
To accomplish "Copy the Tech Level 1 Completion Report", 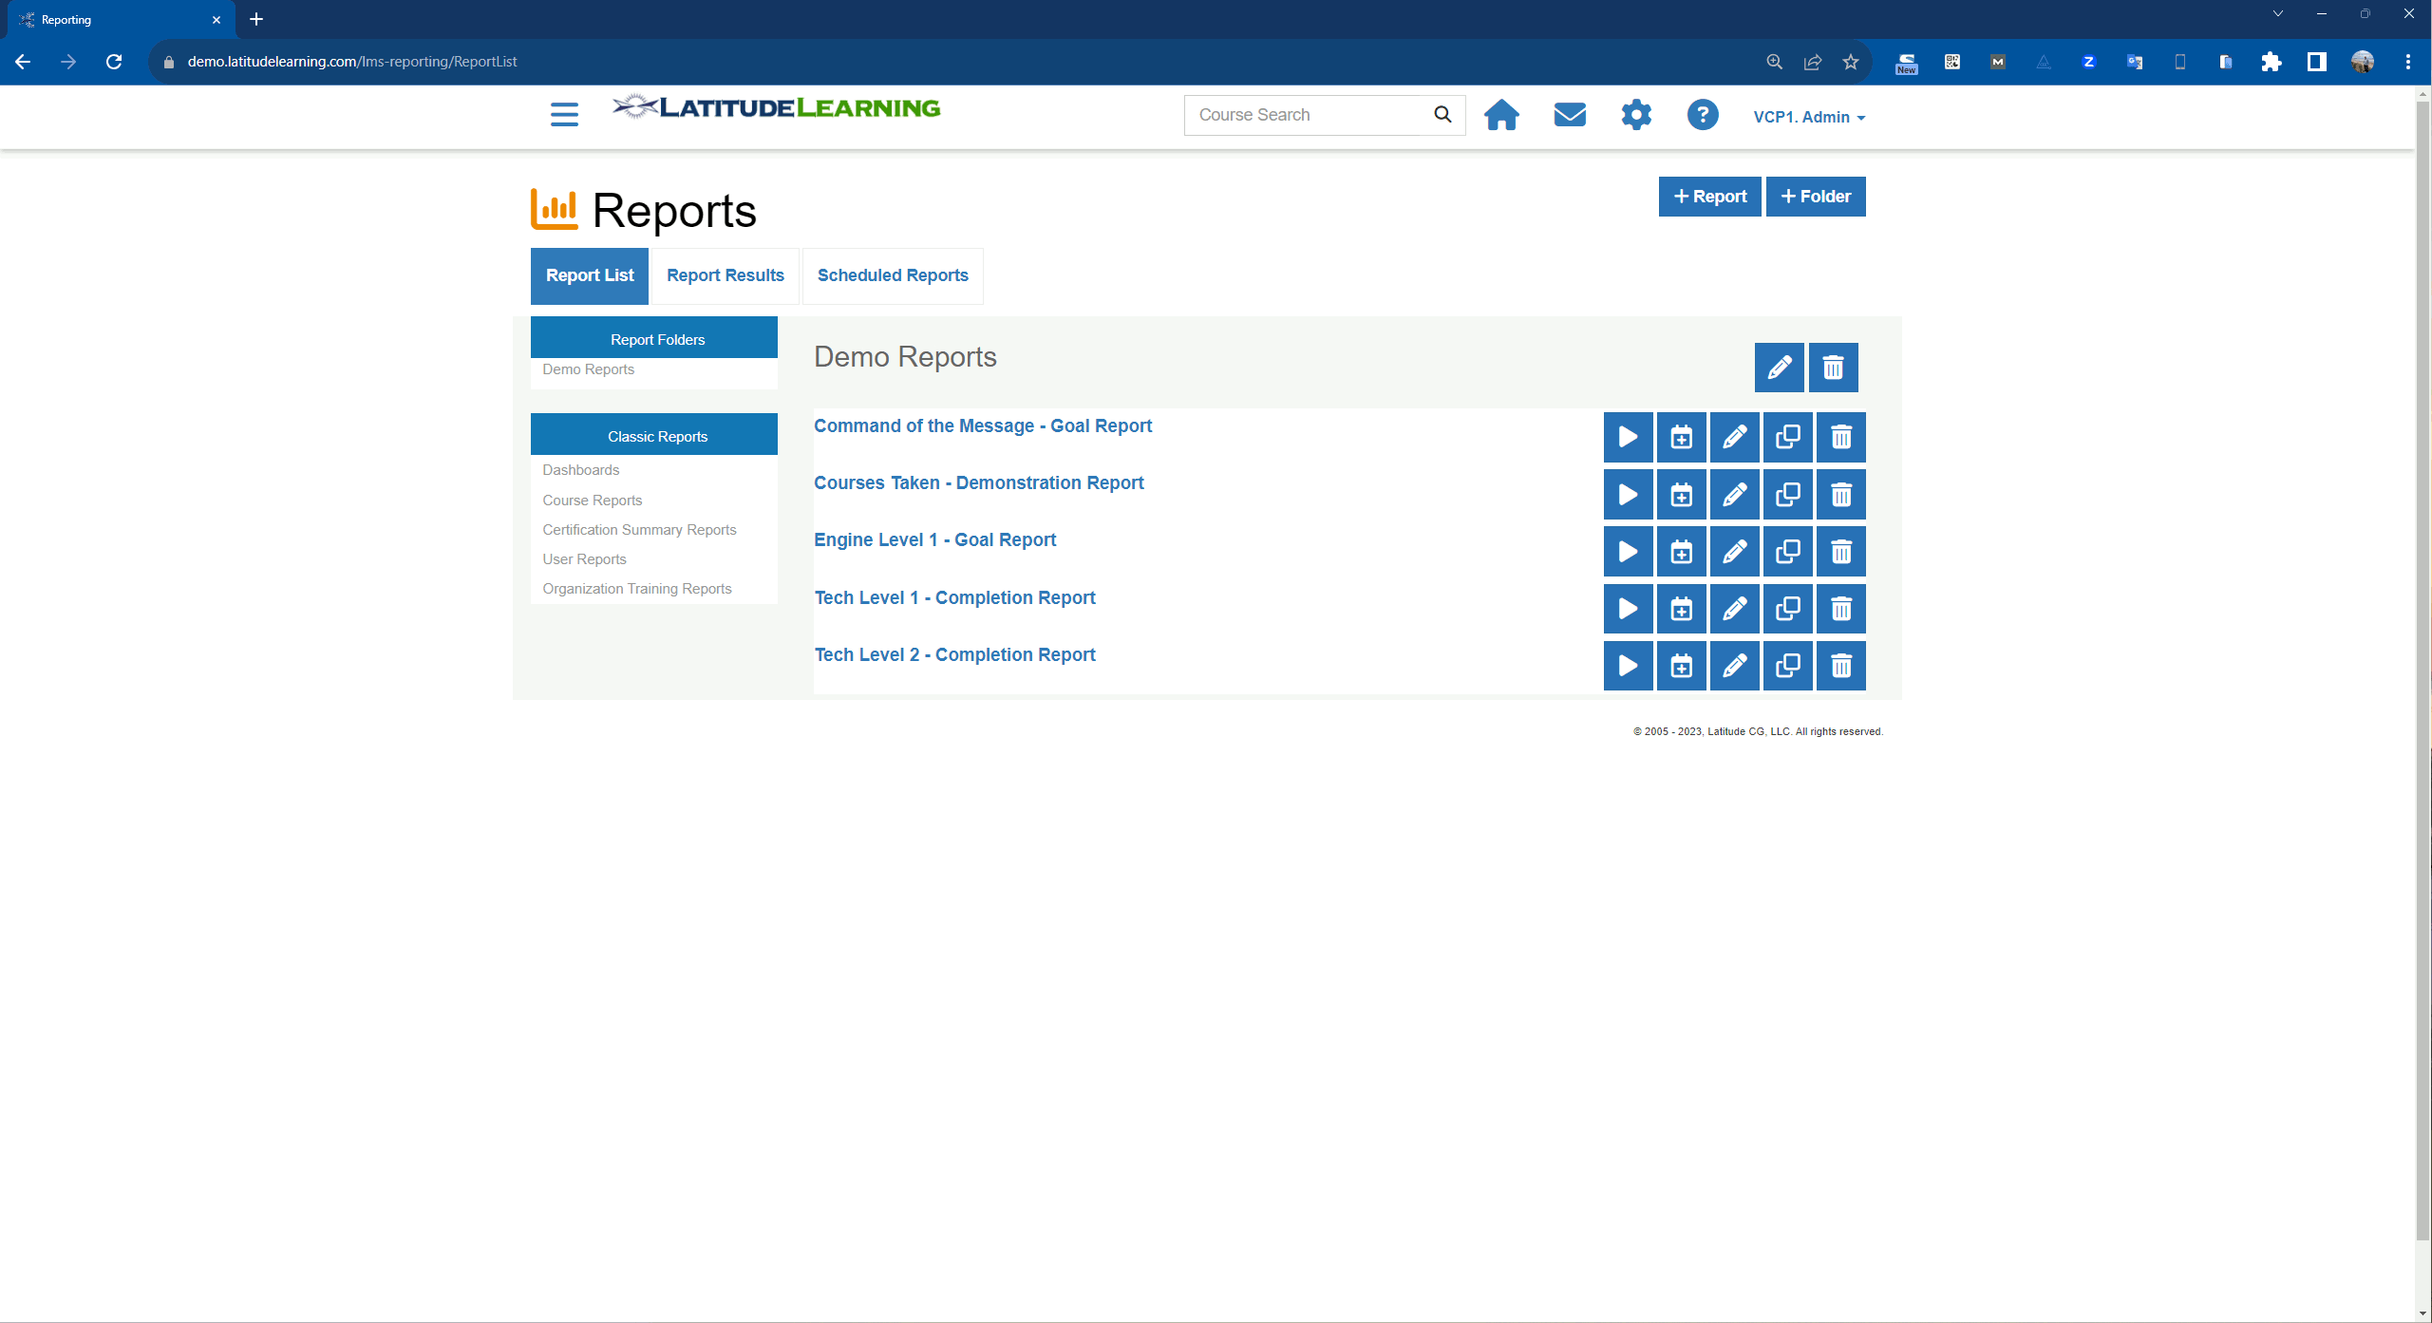I will coord(1787,608).
